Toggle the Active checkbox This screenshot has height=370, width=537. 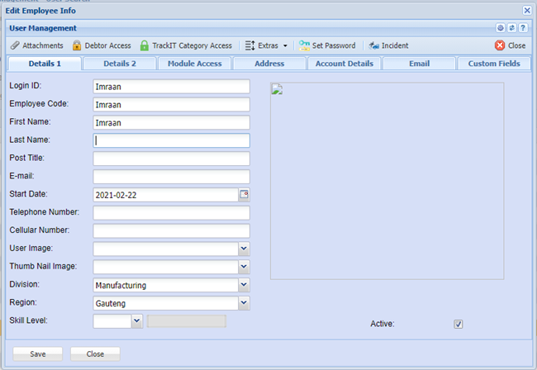(459, 324)
